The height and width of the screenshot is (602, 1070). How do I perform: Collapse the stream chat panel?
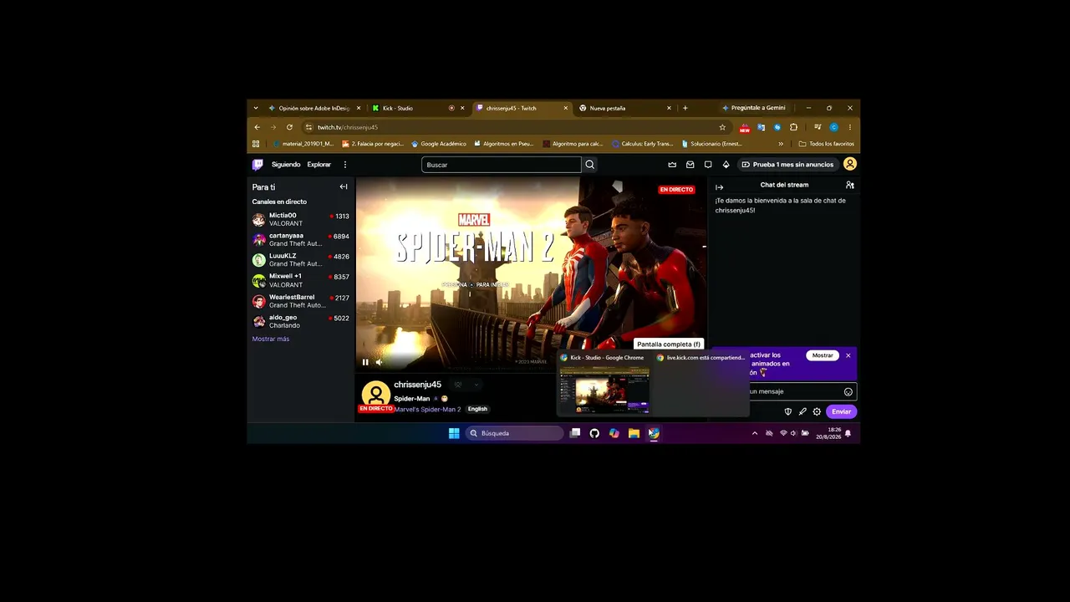pyautogui.click(x=719, y=187)
